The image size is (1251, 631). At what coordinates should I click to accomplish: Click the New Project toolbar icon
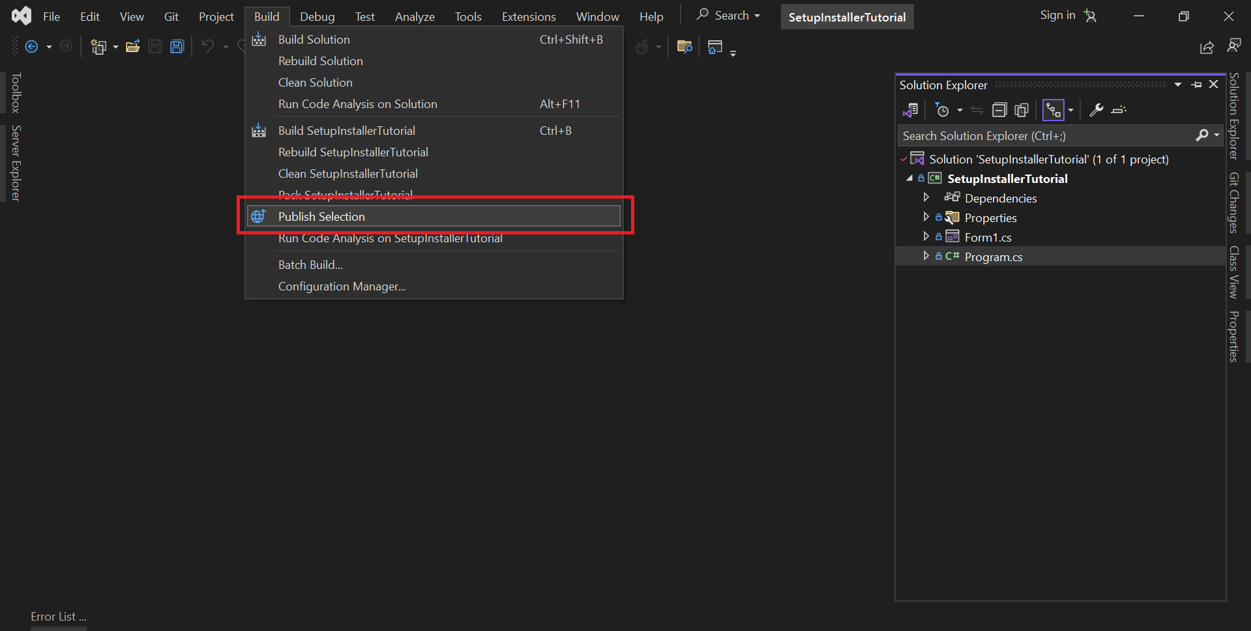pyautogui.click(x=98, y=46)
